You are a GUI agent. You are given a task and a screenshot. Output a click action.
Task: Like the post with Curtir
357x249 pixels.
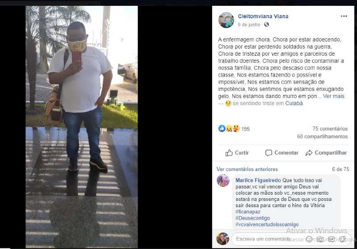pyautogui.click(x=237, y=153)
